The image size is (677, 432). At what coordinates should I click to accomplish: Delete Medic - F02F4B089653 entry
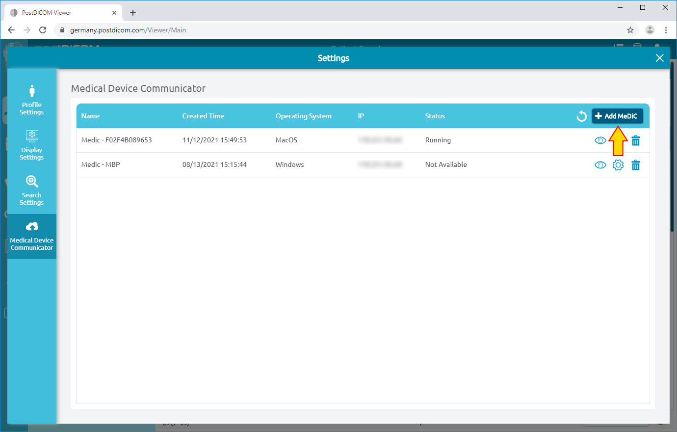[x=636, y=140]
